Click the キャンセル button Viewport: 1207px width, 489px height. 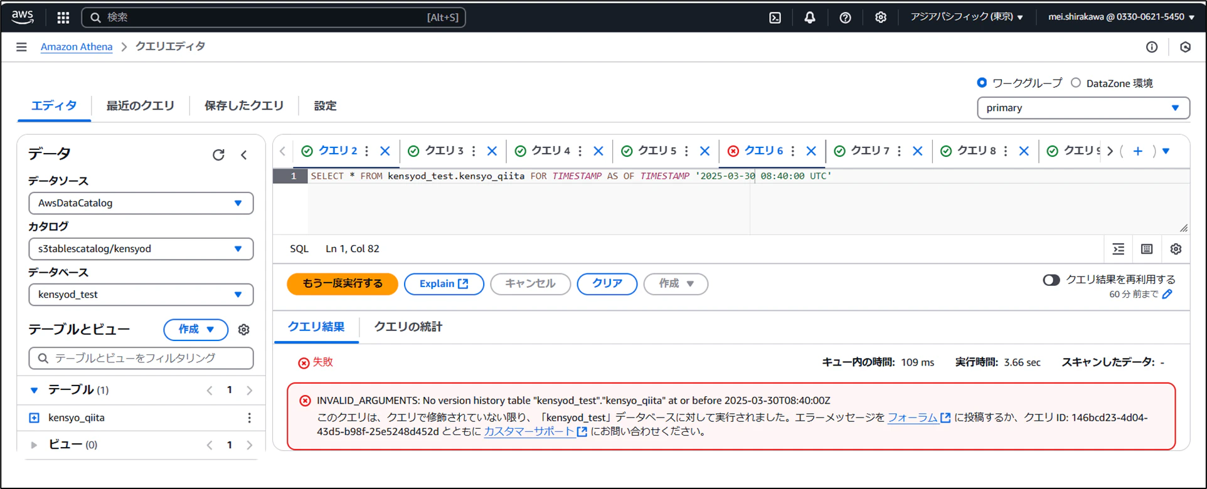pyautogui.click(x=530, y=284)
